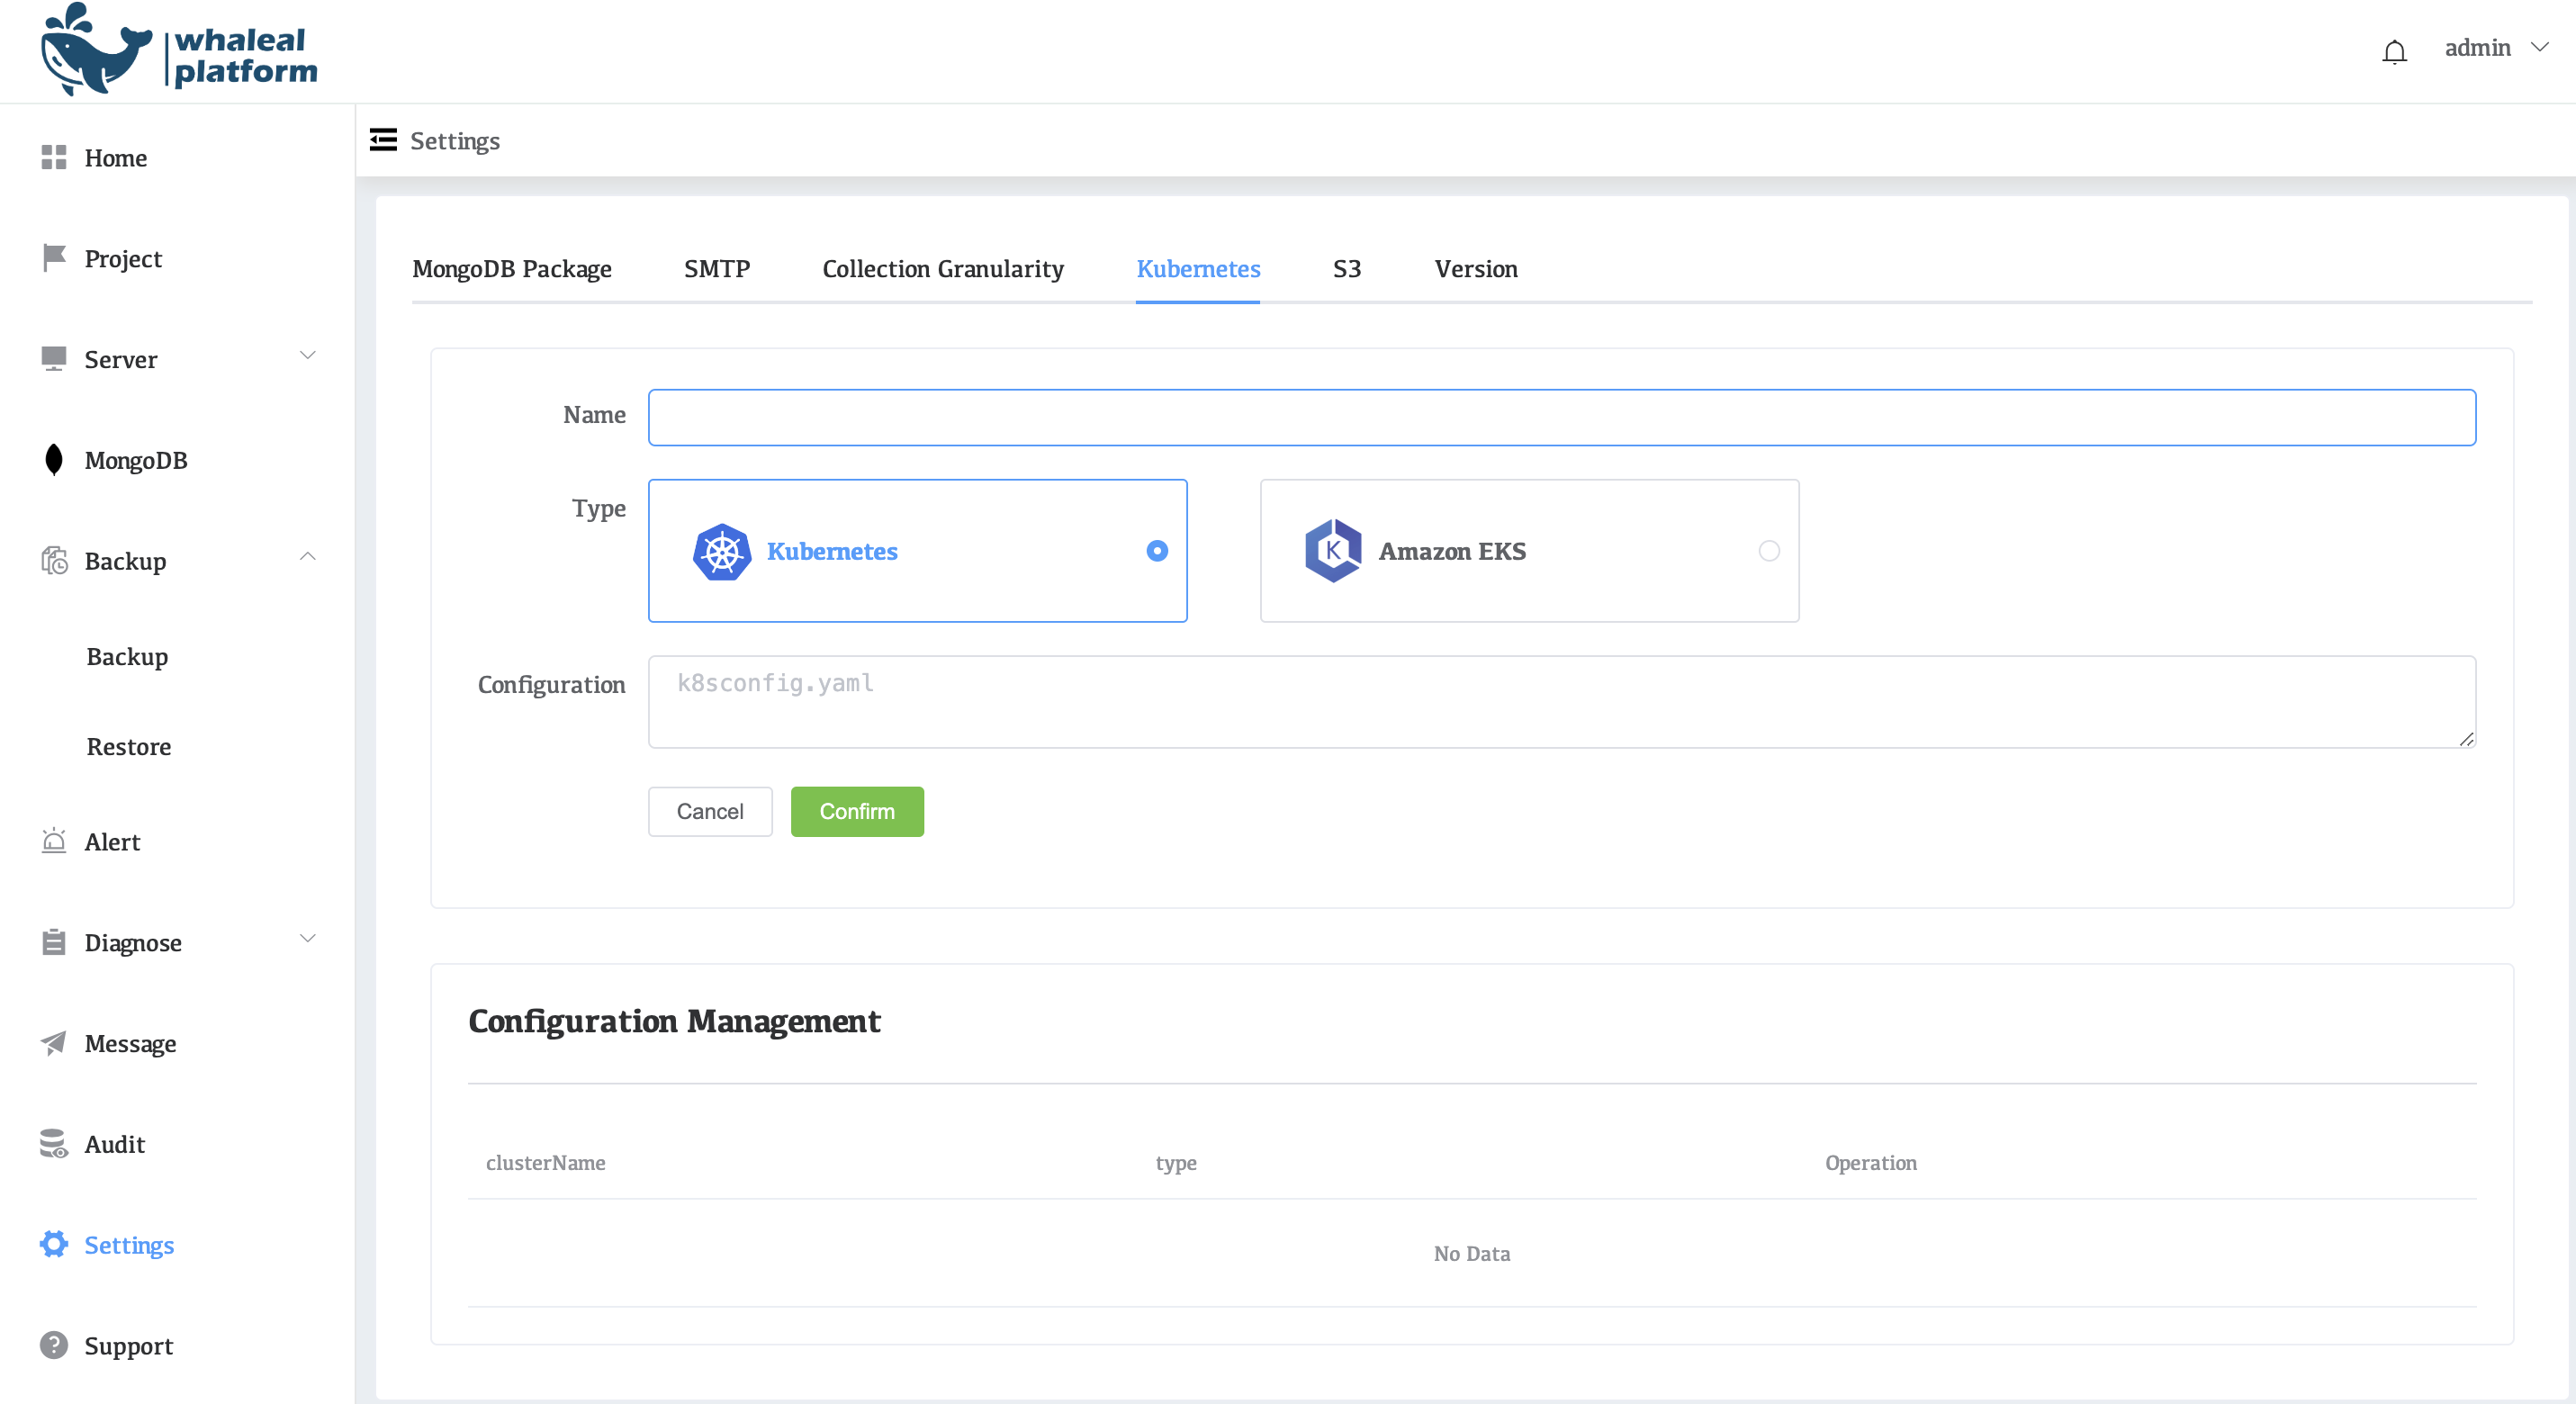The image size is (2576, 1404).
Task: Click the Kubernetes type icon
Action: [x=721, y=550]
